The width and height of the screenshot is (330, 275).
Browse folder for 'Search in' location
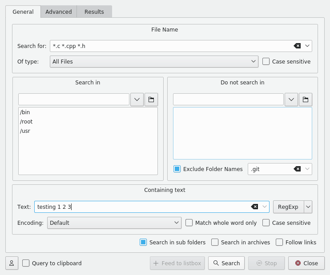151,100
